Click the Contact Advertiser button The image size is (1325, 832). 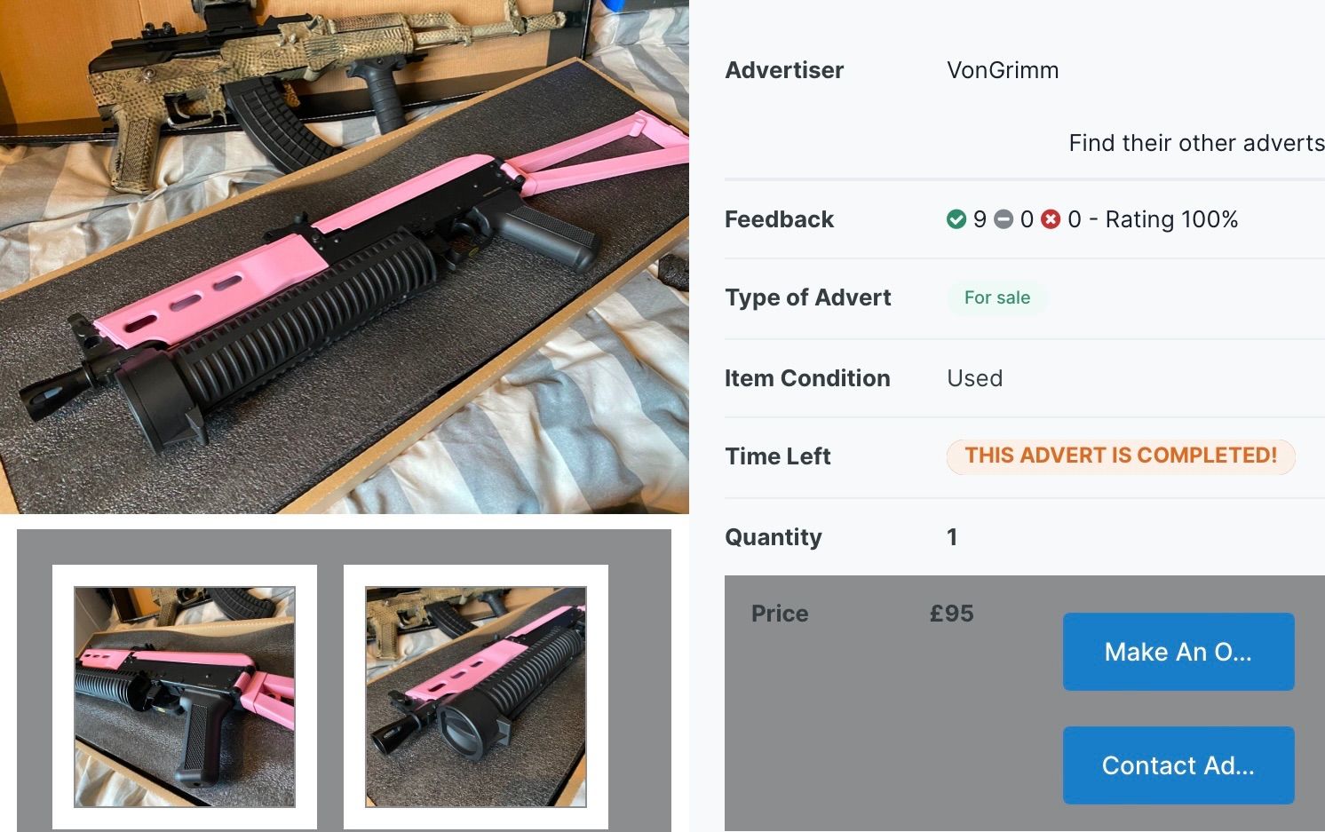(1178, 765)
